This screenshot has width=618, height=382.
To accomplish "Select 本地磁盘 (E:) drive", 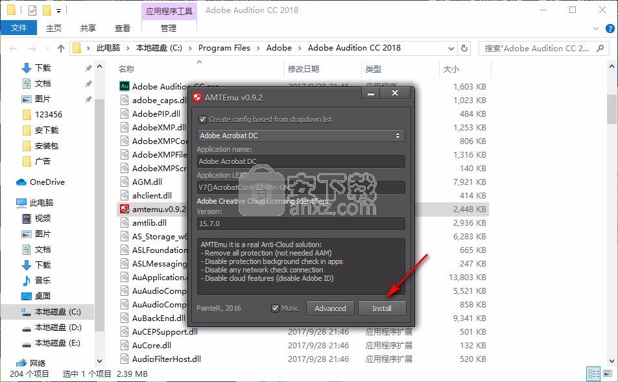I will point(58,343).
